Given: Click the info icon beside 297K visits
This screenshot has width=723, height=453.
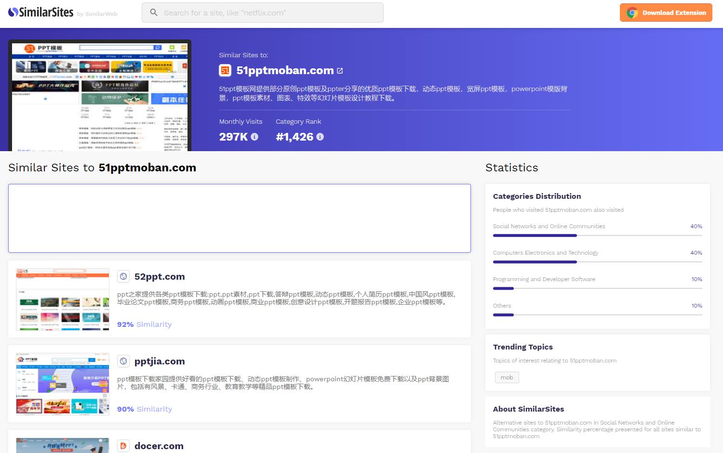Looking at the screenshot, I should pos(254,137).
